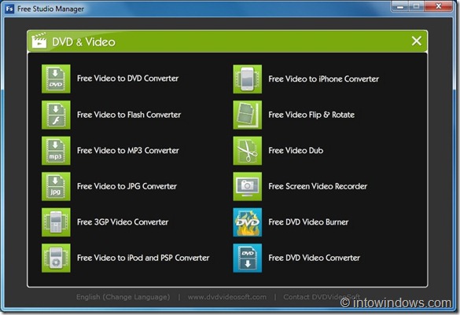Click the 'Free DVD Video Burner' label
Viewport: 460px width, 315px height.
click(308, 222)
